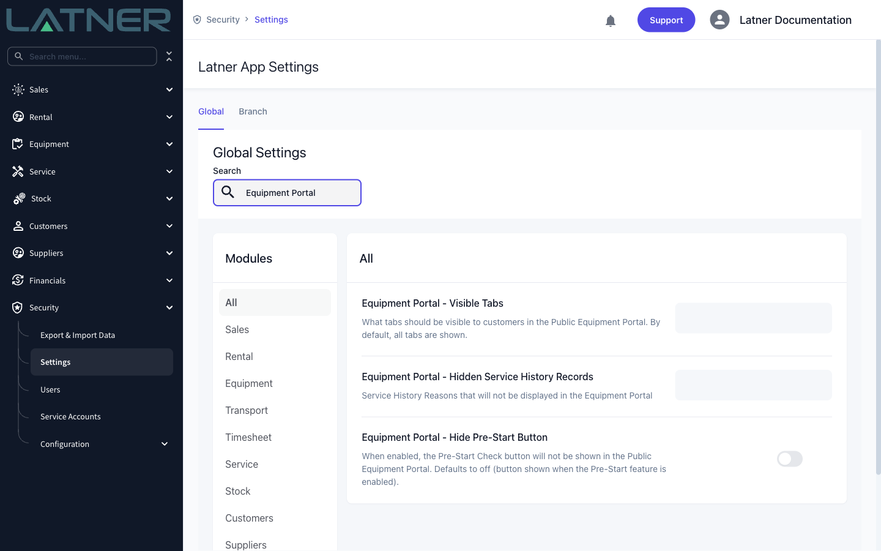881x551 pixels.
Task: Click the user avatar icon
Action: [x=719, y=20]
